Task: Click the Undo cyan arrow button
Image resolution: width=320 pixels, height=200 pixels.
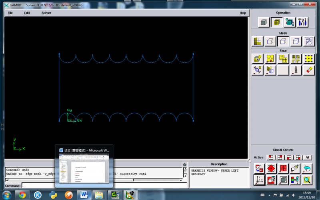Action: pos(307,168)
